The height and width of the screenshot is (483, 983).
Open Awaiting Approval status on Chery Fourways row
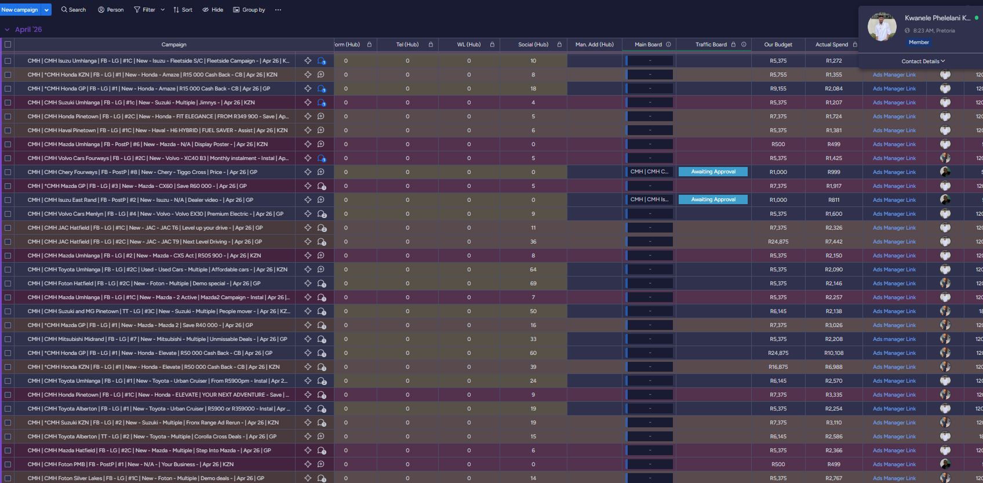(x=713, y=172)
